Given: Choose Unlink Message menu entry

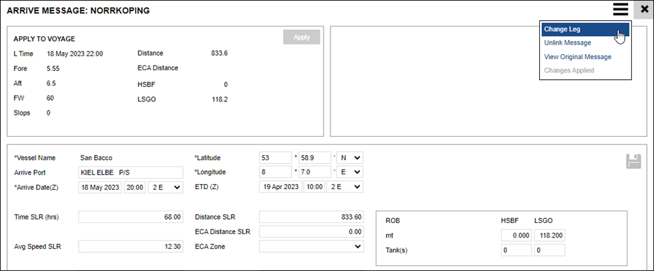Looking at the screenshot, I should coord(567,43).
